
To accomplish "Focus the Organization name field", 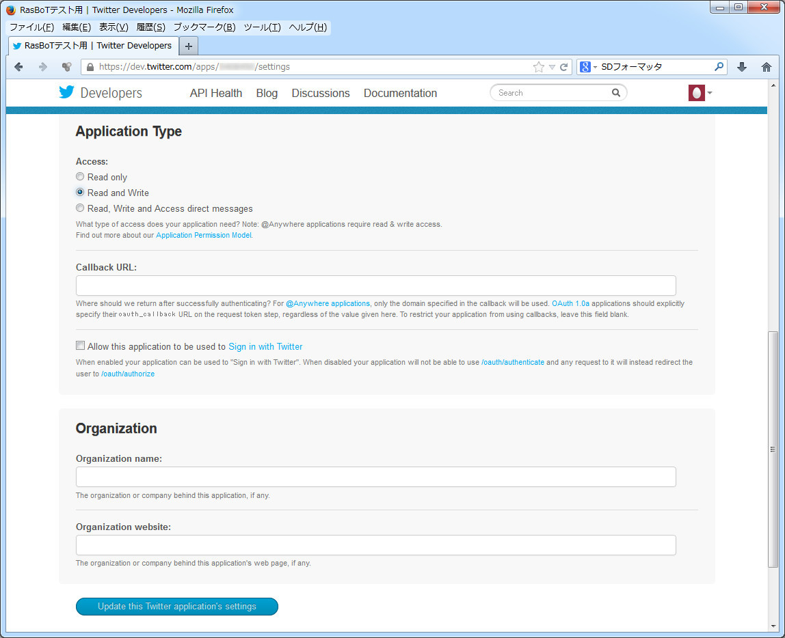I will tap(376, 477).
